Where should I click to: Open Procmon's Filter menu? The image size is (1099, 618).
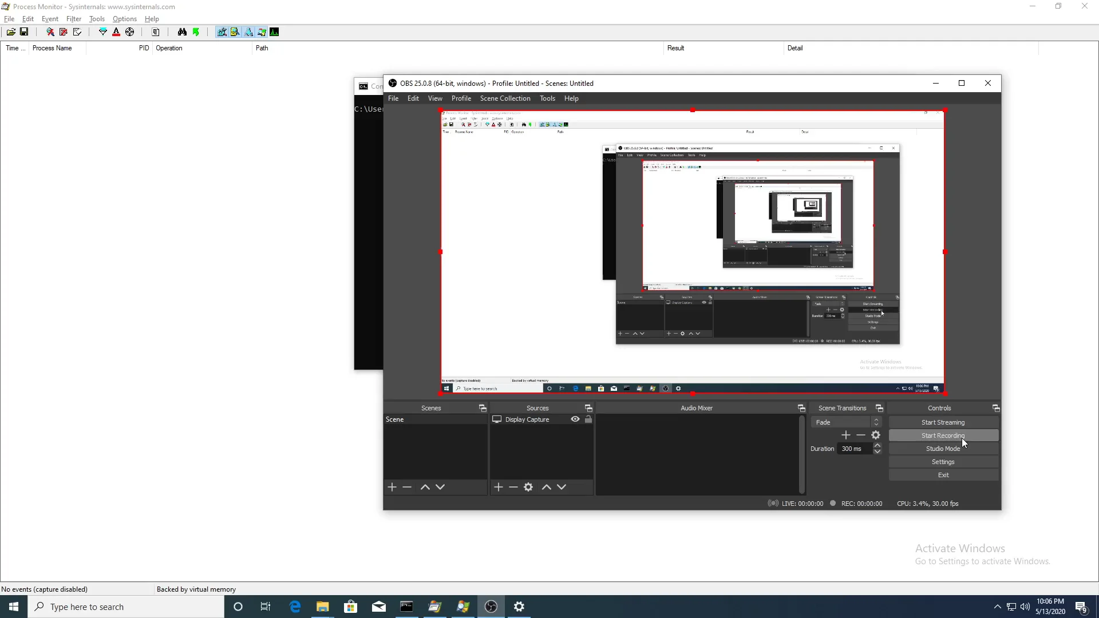pos(73,19)
